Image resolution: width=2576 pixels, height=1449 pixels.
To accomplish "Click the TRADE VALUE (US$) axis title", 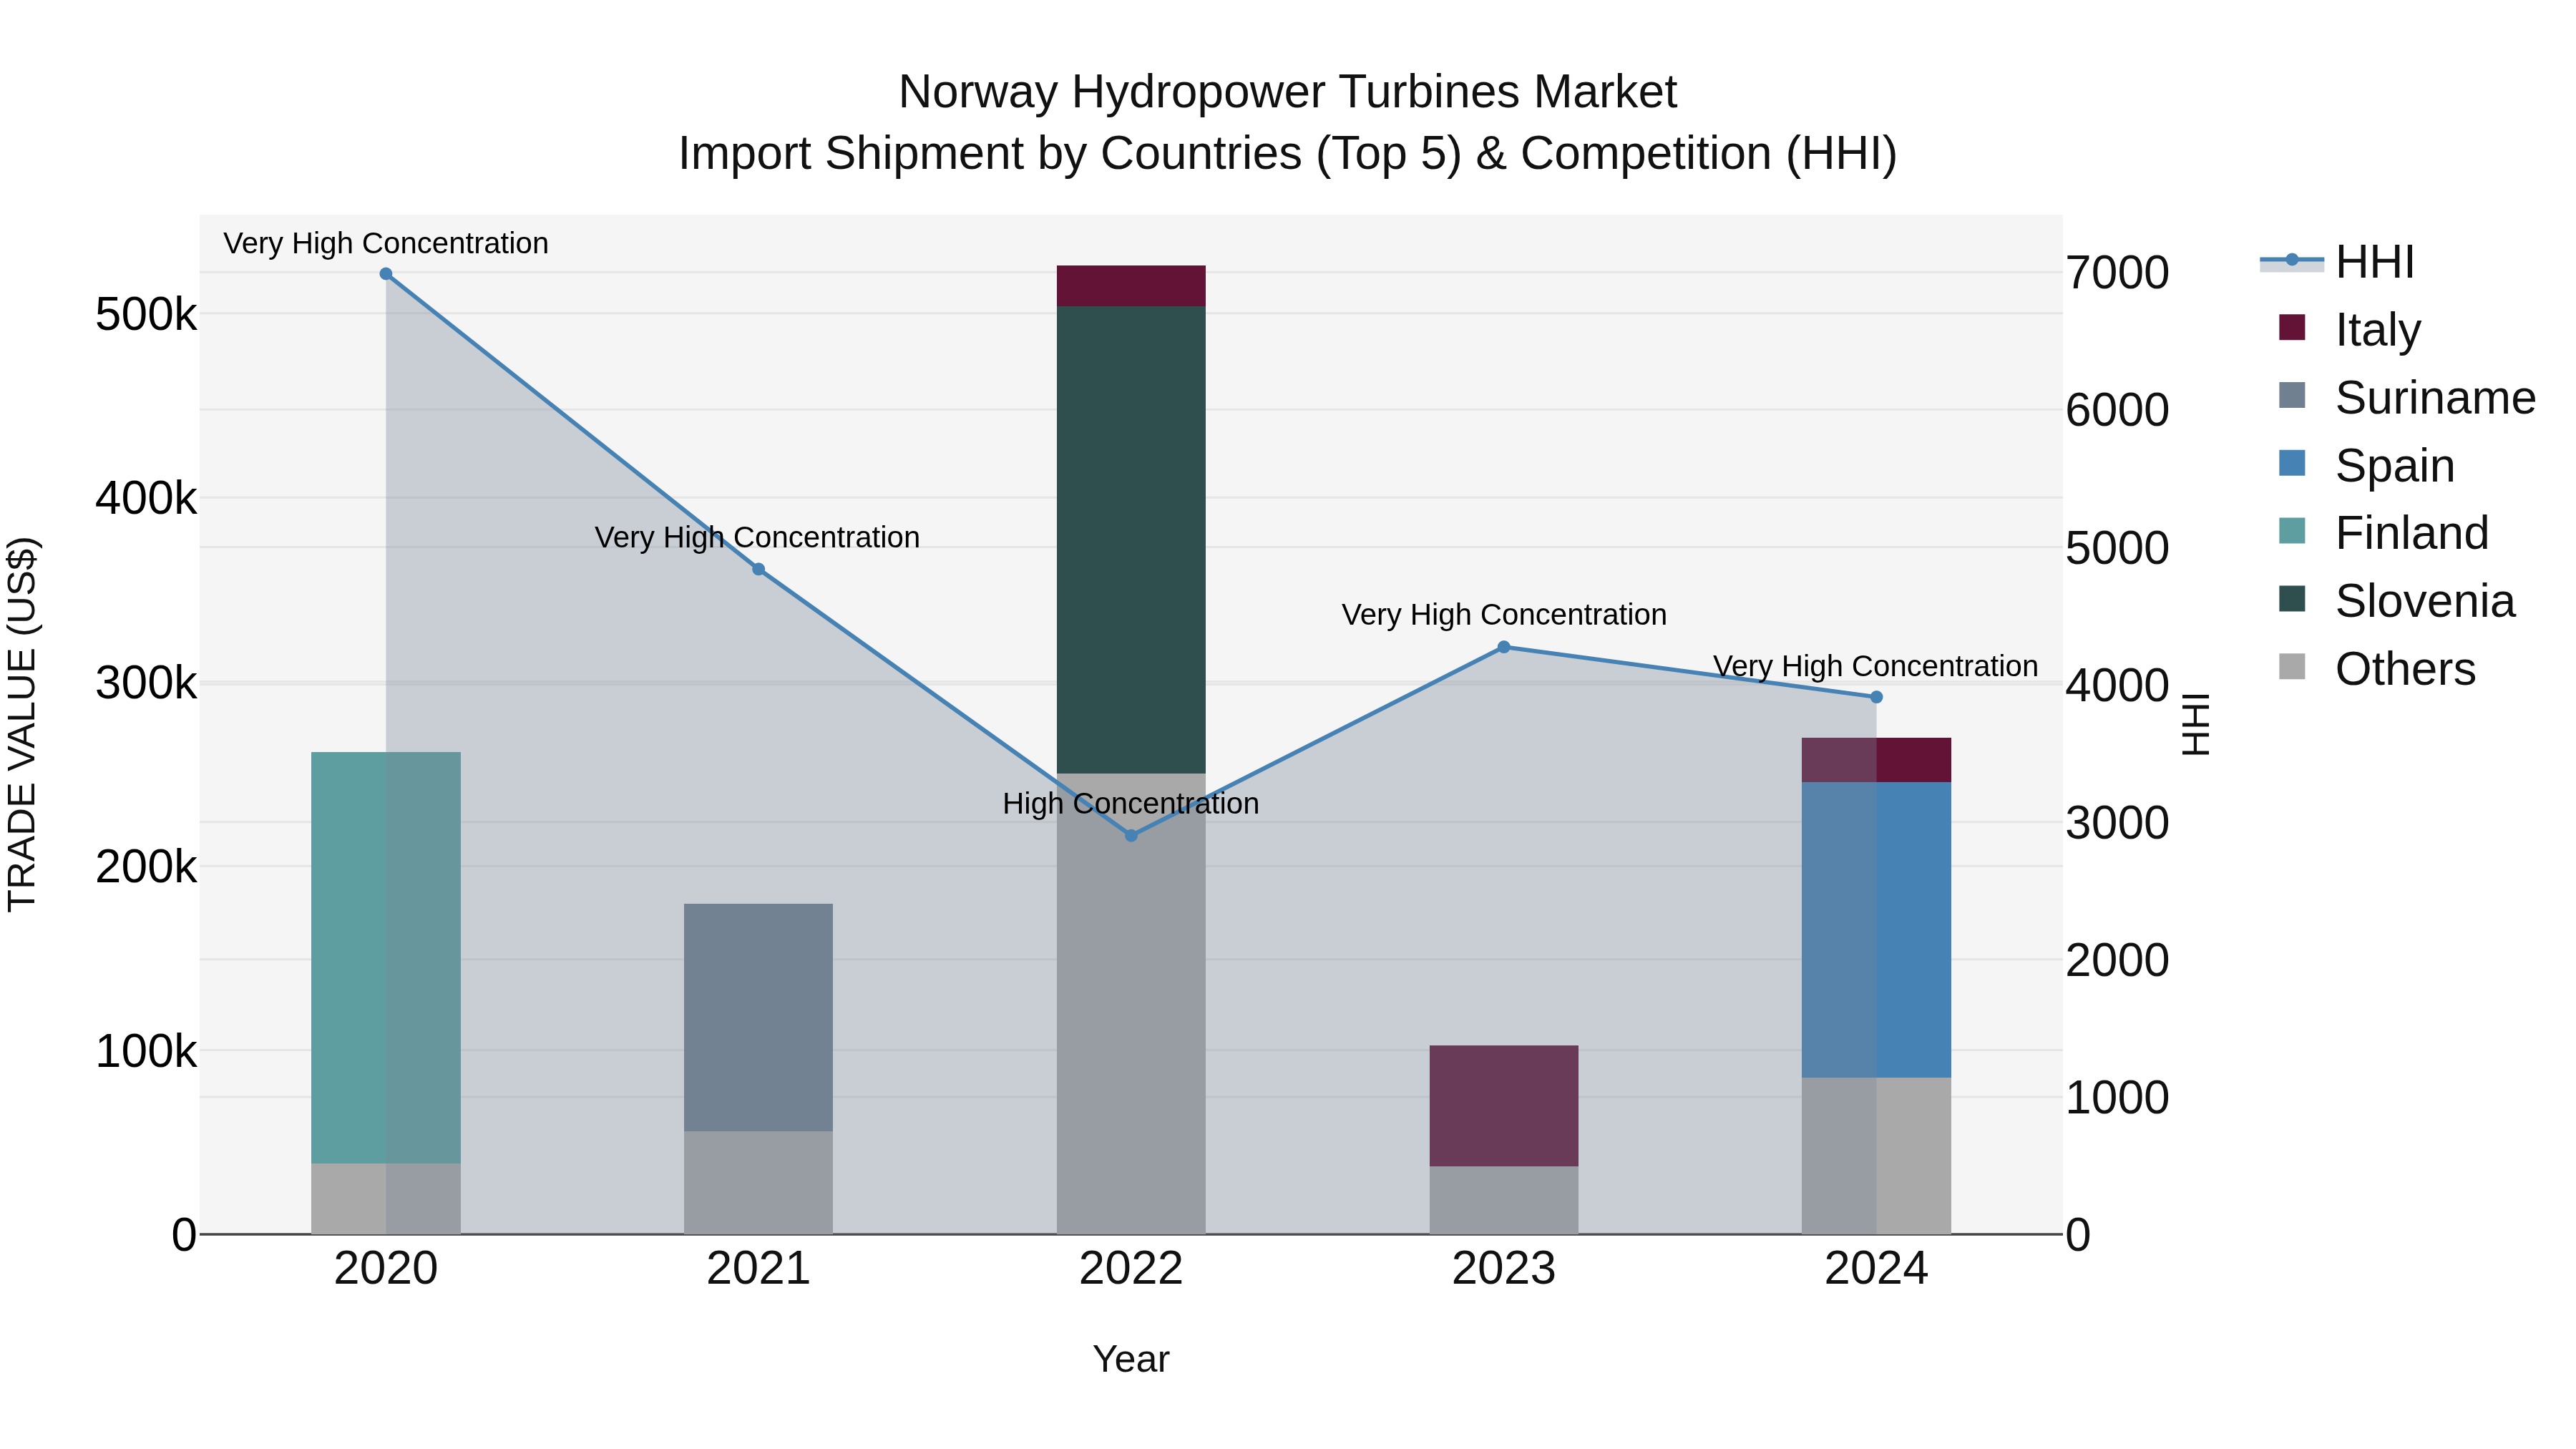I will point(22,724).
